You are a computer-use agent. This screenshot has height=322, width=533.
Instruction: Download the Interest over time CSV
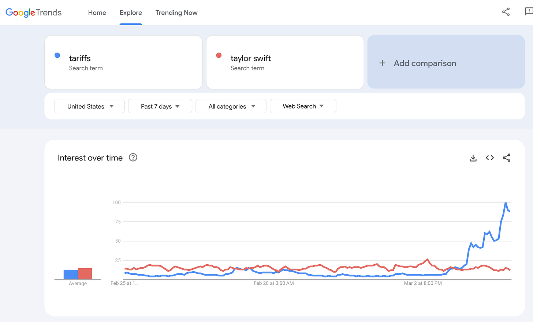pyautogui.click(x=473, y=158)
